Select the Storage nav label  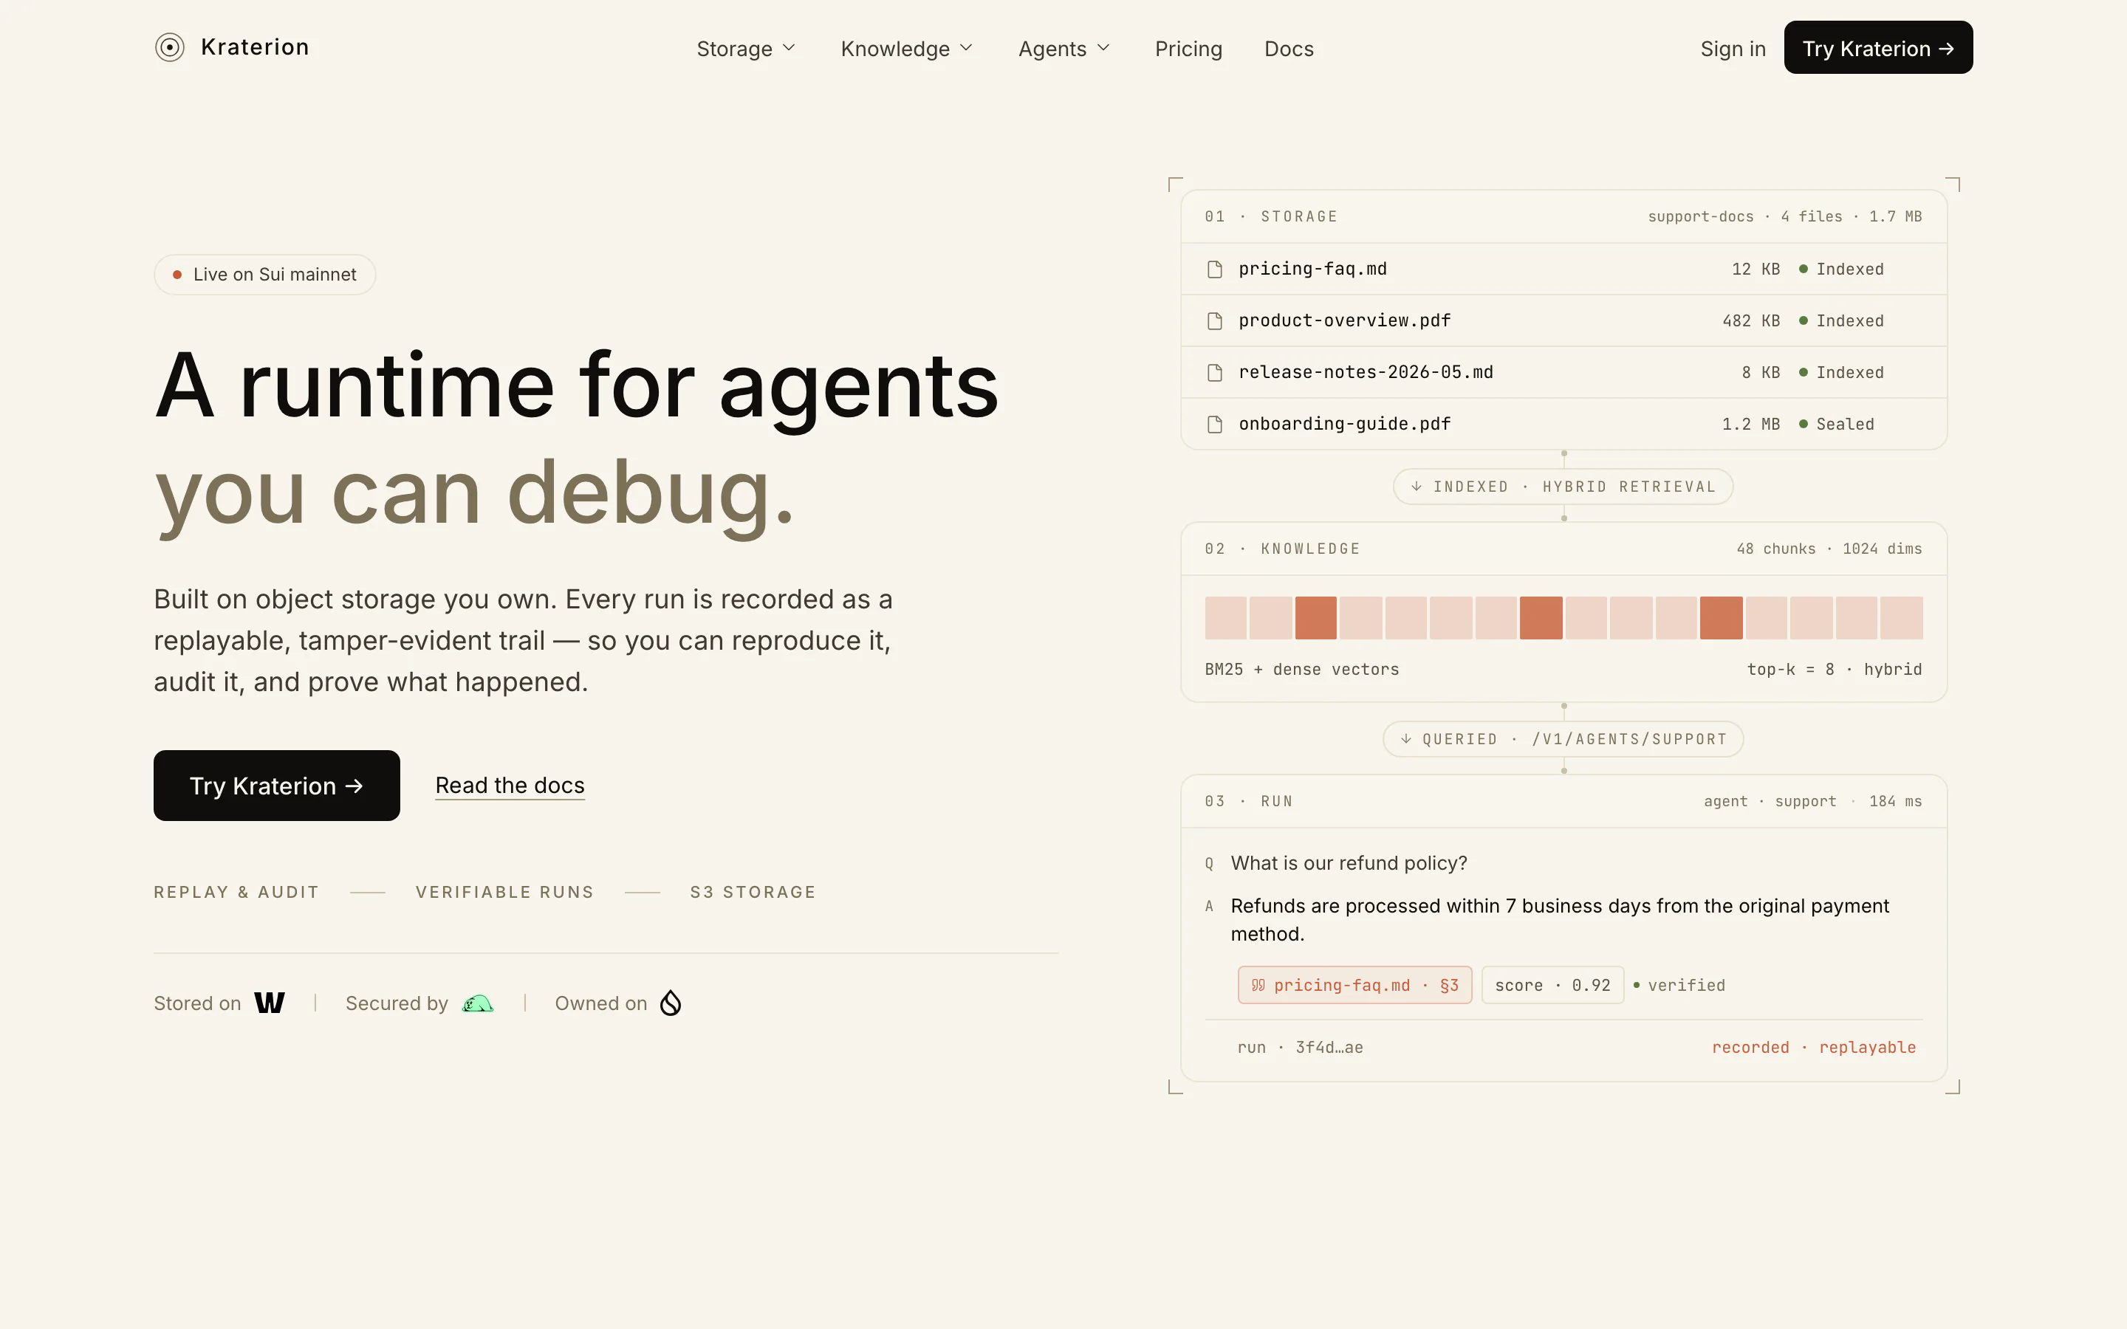point(734,48)
